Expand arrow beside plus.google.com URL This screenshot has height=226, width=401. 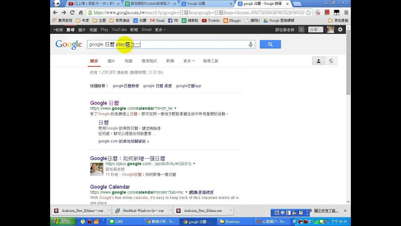(x=194, y=164)
